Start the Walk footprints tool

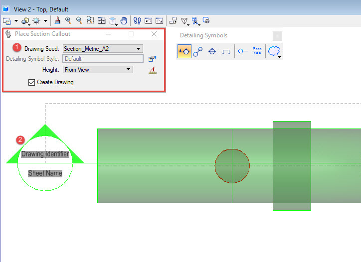[x=137, y=21]
